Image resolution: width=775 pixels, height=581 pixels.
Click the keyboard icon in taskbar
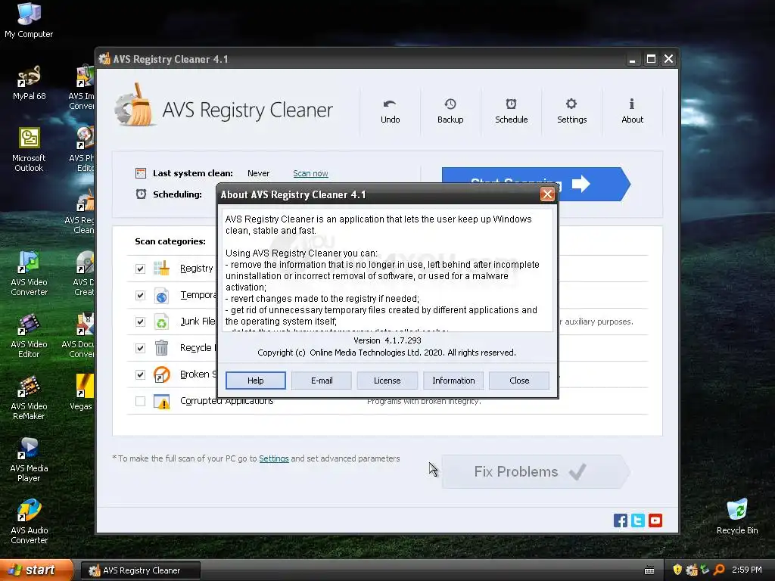click(x=649, y=570)
